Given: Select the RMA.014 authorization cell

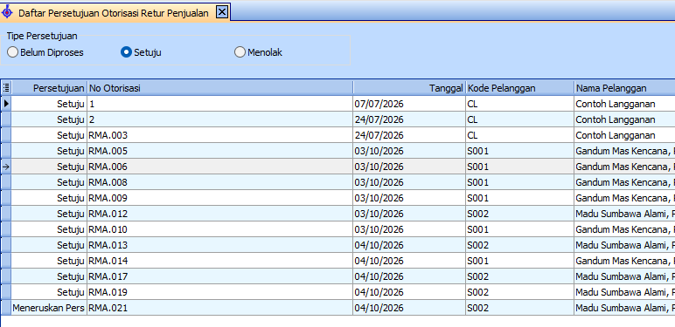Looking at the screenshot, I should pos(220,261).
